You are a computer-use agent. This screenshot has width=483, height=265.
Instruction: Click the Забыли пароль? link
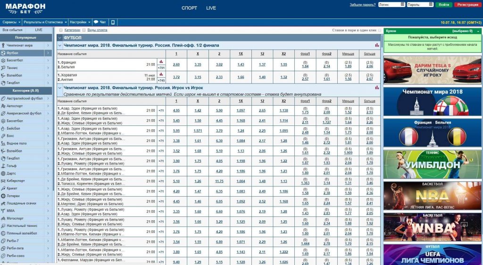pos(363,5)
